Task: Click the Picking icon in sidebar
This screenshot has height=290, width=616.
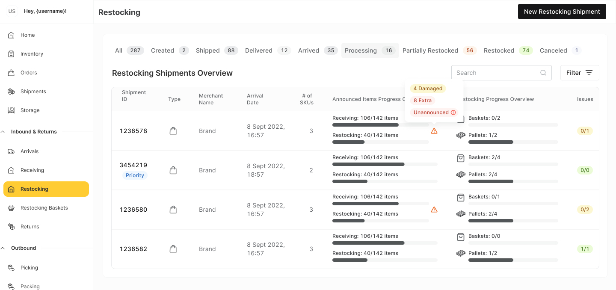Action: coord(12,268)
